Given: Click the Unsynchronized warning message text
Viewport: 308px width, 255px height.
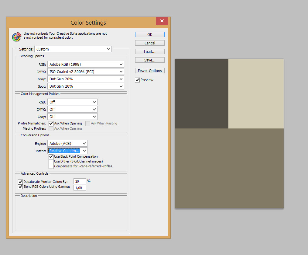Looking at the screenshot, I should tap(65, 35).
